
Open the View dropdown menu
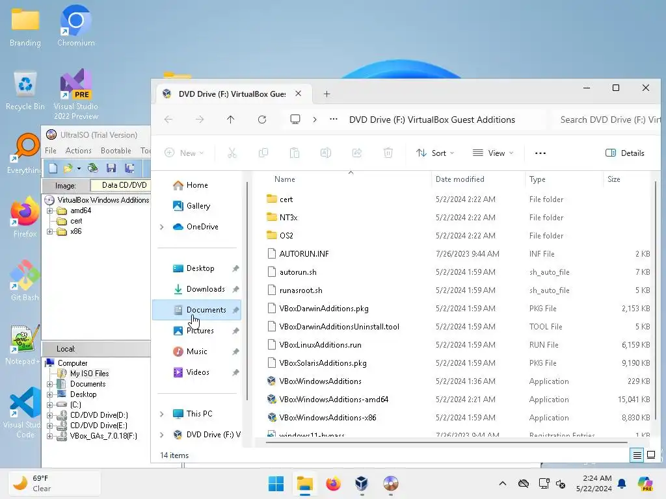point(493,153)
